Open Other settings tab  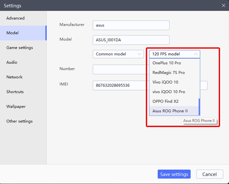[23, 121]
